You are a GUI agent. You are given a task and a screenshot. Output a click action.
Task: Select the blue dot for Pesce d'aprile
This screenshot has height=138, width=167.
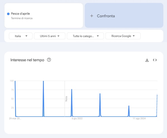tap(8, 14)
